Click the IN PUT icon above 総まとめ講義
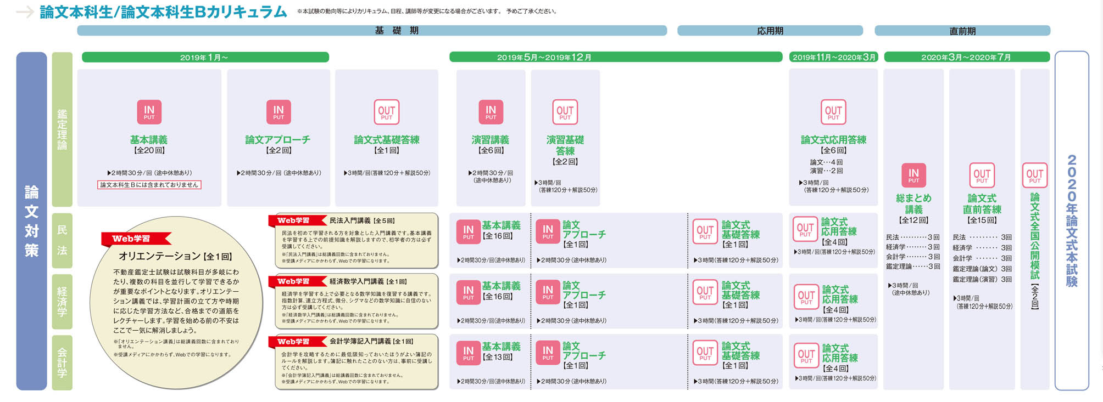This screenshot has width=1103, height=402. pos(913,175)
